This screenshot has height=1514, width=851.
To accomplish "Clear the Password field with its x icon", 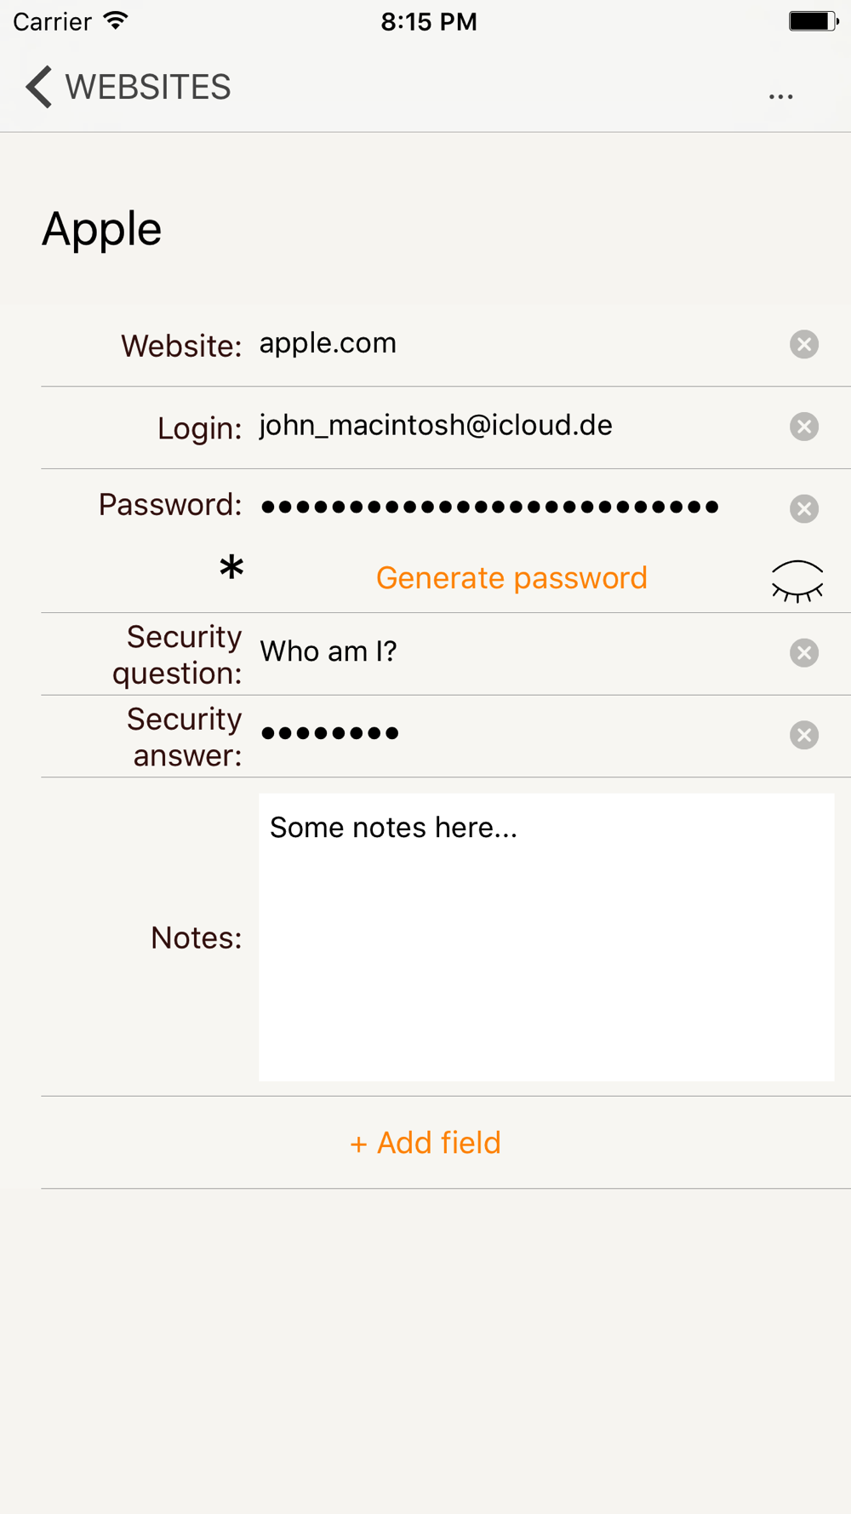I will [804, 508].
